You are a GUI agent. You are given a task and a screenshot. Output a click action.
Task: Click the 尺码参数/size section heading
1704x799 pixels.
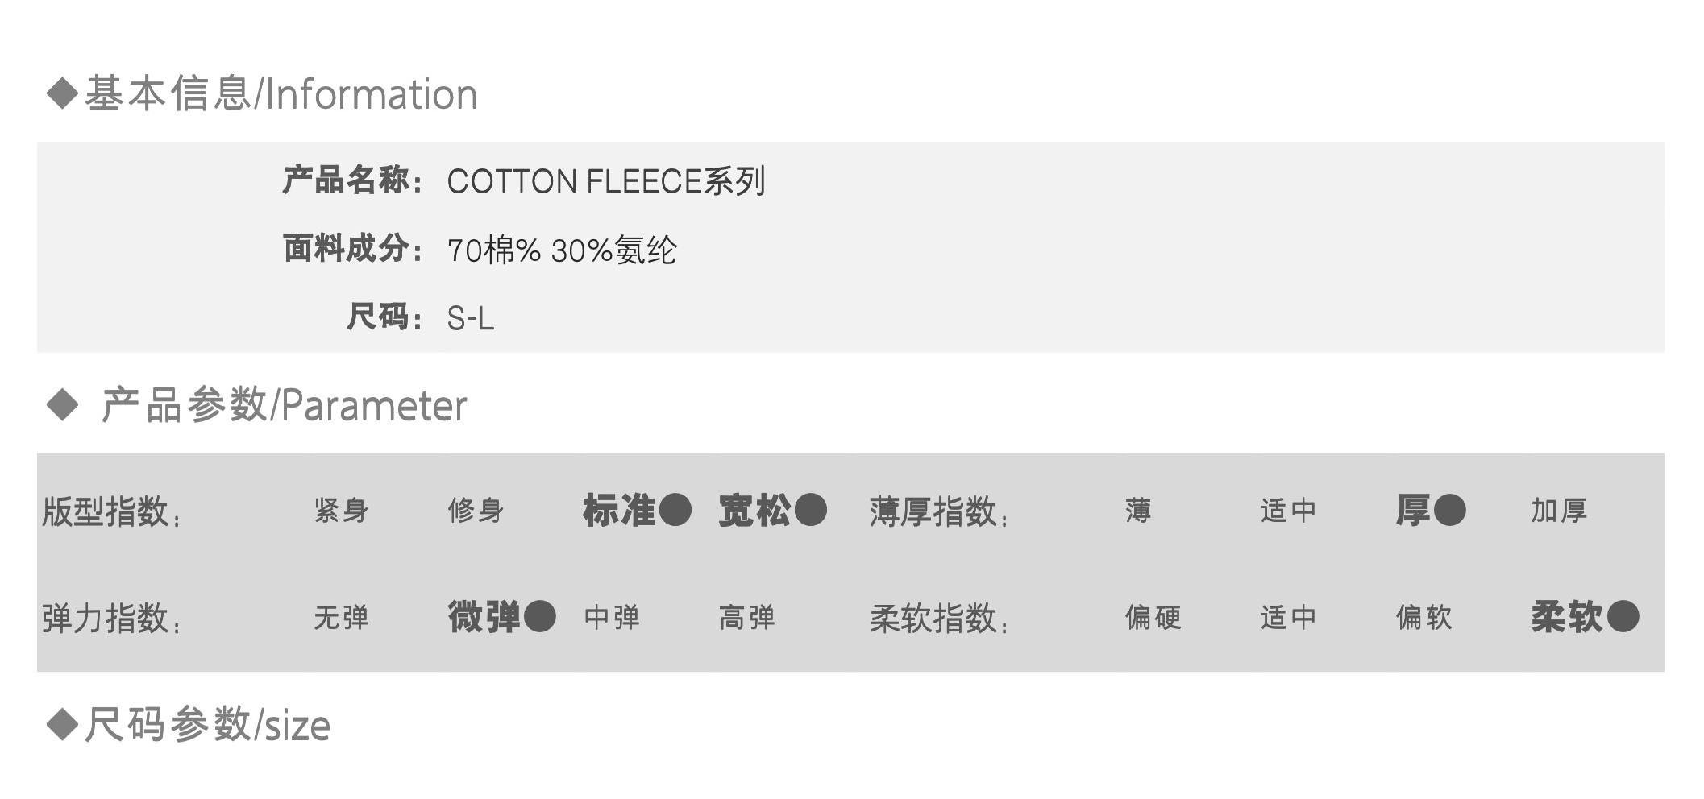[207, 725]
